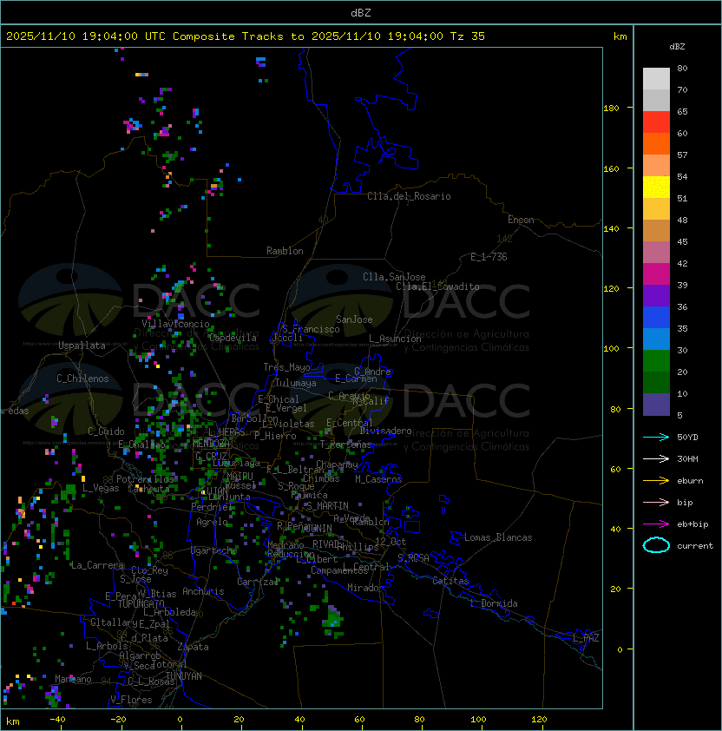
Task: Click the yellow eburn arrow legend icon
Action: [656, 481]
